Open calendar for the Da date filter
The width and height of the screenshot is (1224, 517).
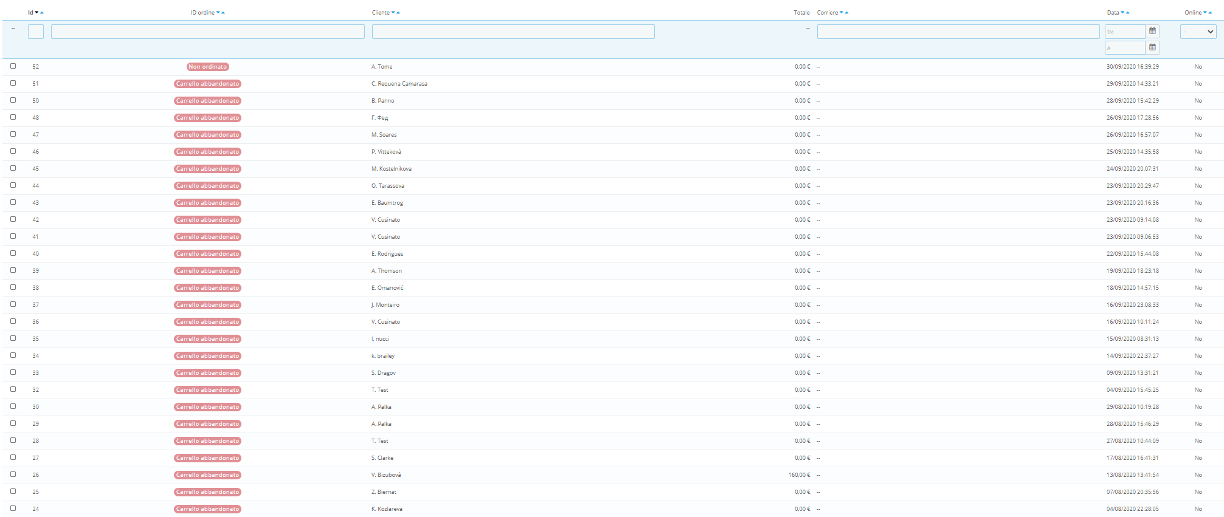pyautogui.click(x=1152, y=31)
